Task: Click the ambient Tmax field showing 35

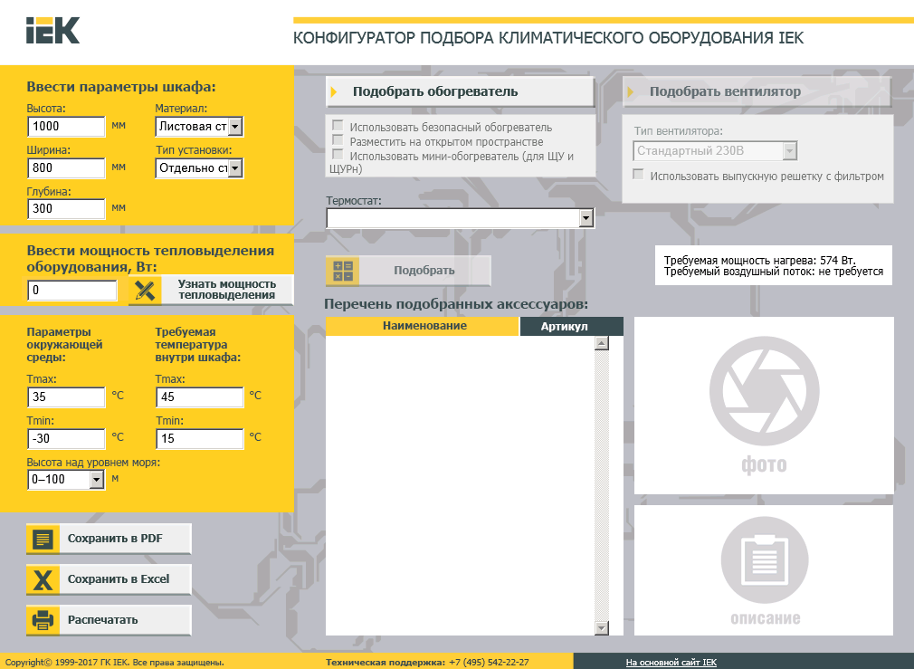Action: [66, 397]
